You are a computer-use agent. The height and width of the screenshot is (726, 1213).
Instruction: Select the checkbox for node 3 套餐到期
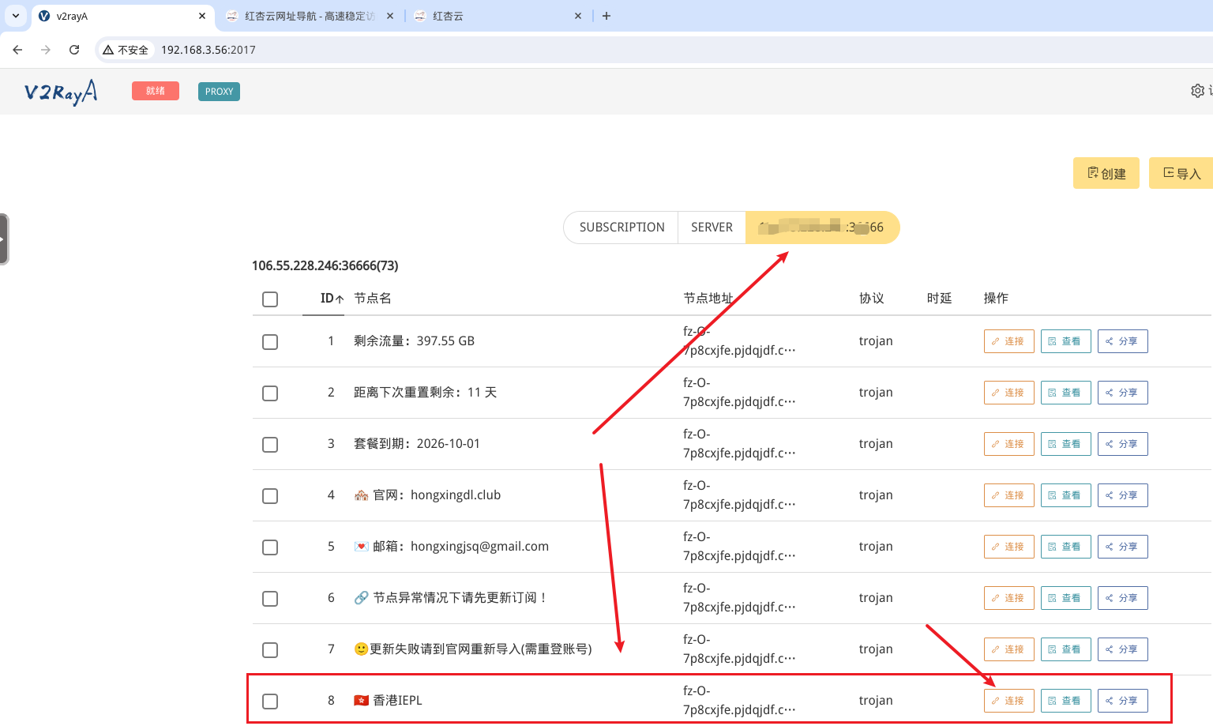pos(270,445)
